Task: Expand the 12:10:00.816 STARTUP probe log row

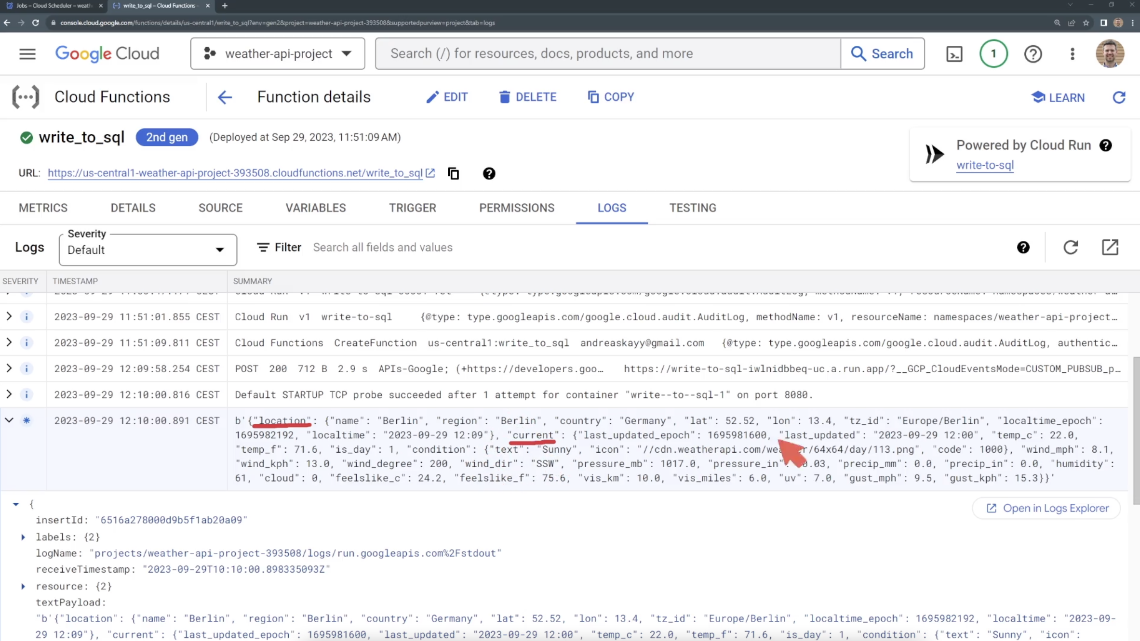Action: click(9, 394)
